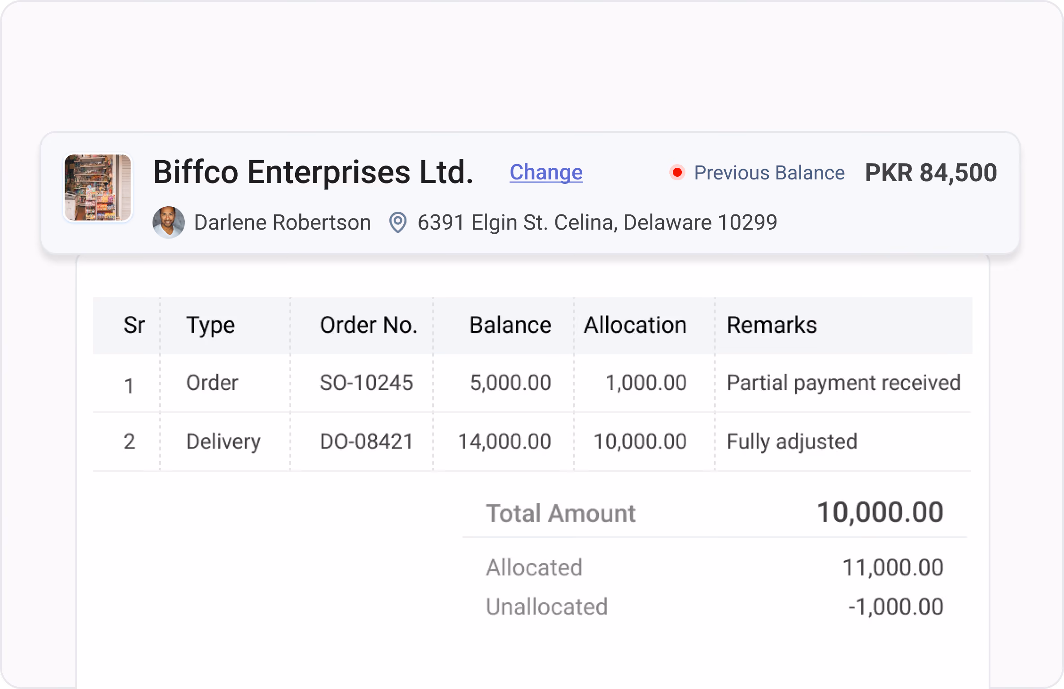
Task: Click the Total Amount value 10,000.00
Action: pos(880,512)
